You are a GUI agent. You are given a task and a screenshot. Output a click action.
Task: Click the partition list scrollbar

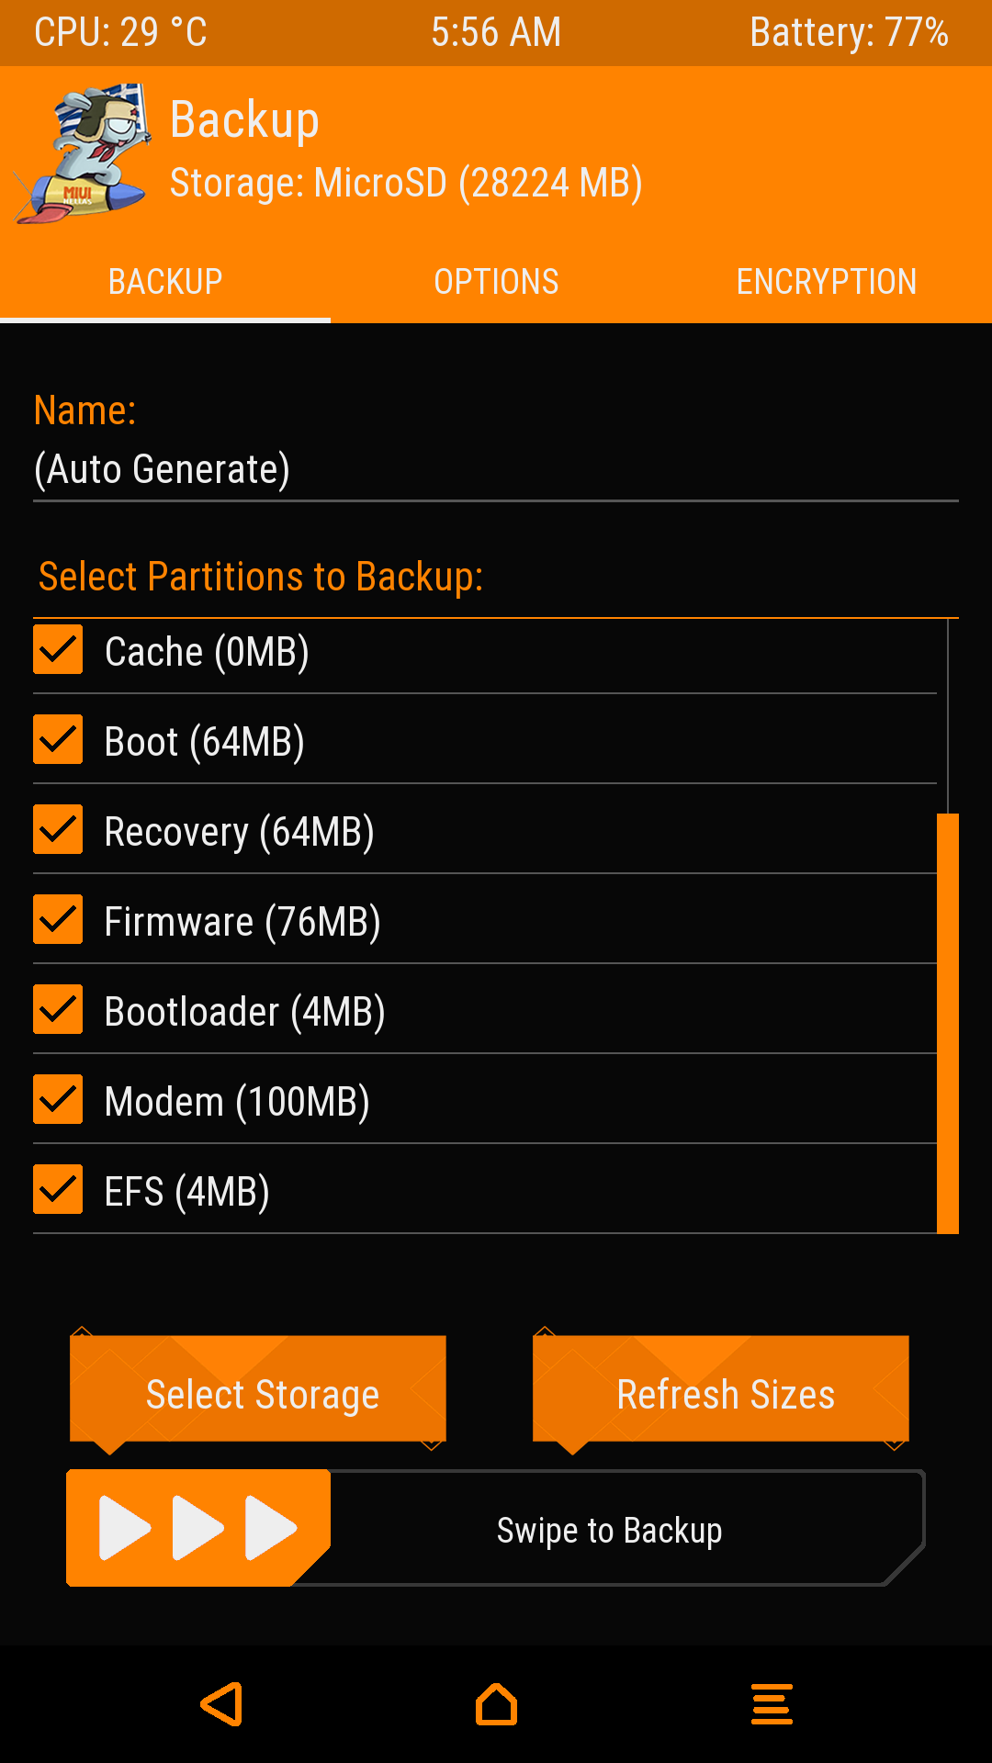click(948, 1023)
